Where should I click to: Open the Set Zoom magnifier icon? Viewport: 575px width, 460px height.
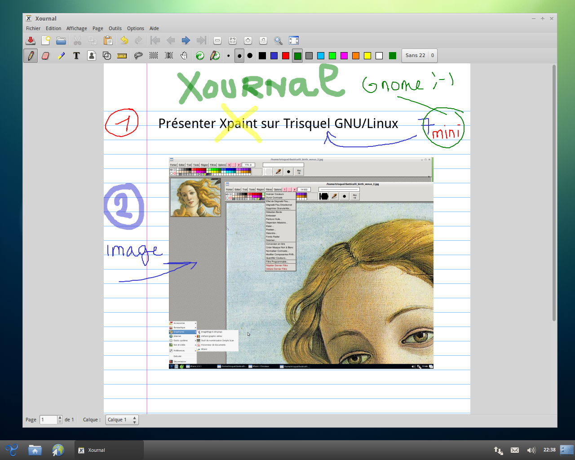(x=279, y=40)
